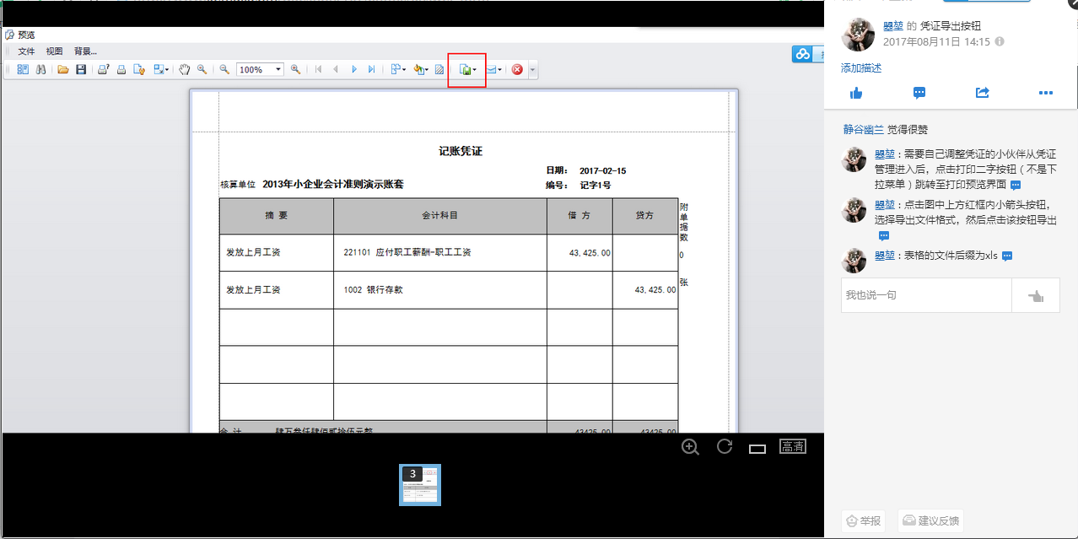Open the 100% zoom level dropdown
The image size is (1078, 539).
tap(278, 69)
